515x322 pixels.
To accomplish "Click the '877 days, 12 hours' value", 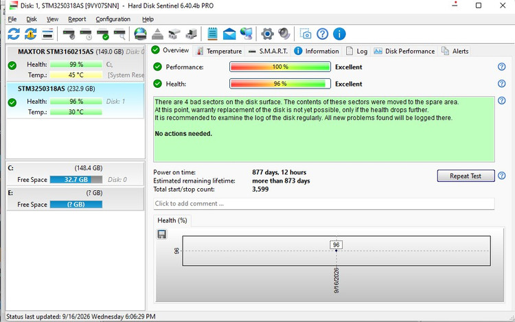I will point(279,172).
